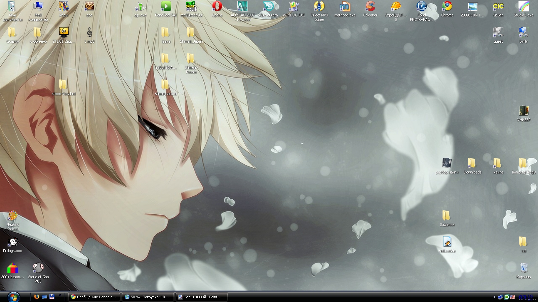Launch Direct MP3 Joiner
The height and width of the screenshot is (302, 538).
tap(319, 11)
